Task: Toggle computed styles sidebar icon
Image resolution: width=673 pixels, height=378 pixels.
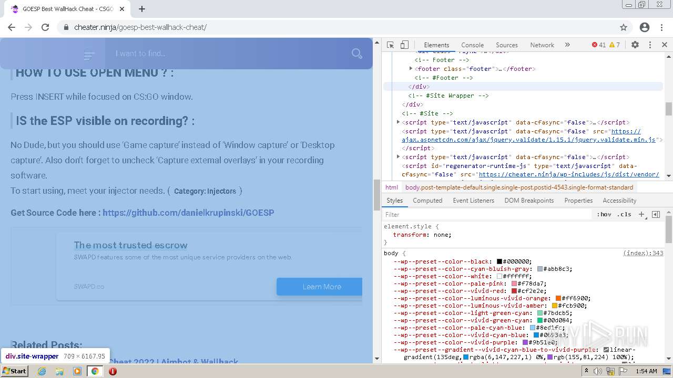Action: click(x=656, y=214)
